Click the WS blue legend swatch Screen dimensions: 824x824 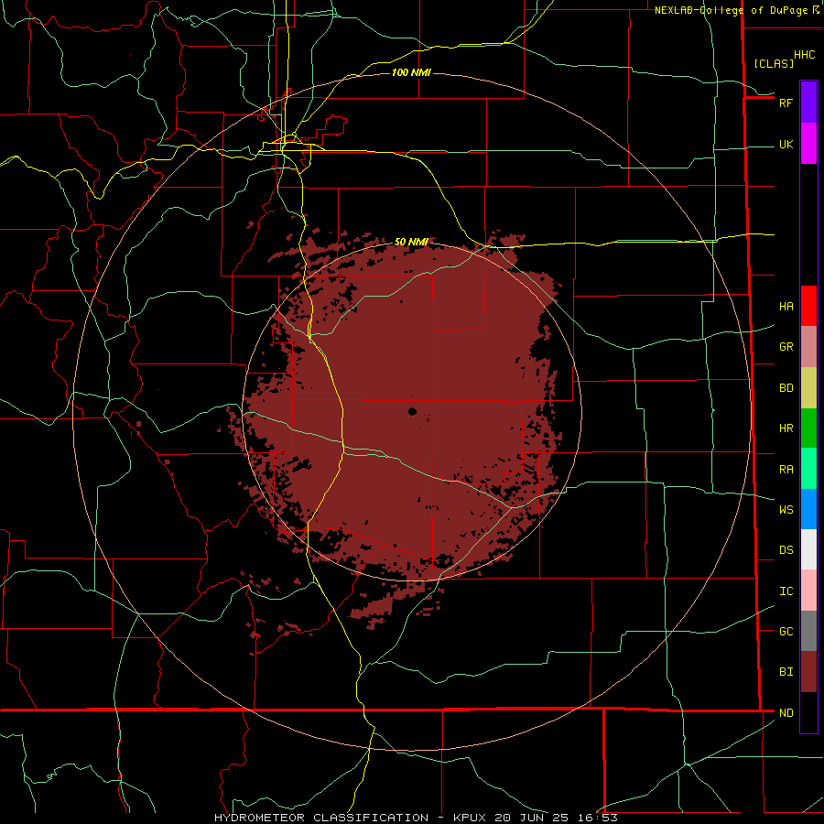click(808, 509)
